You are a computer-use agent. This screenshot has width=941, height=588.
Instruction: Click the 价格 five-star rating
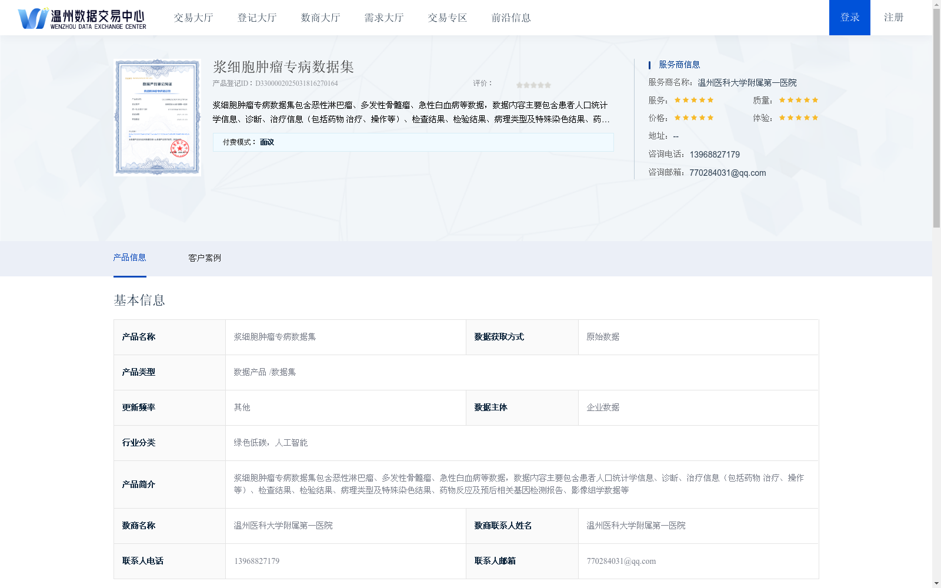point(694,118)
